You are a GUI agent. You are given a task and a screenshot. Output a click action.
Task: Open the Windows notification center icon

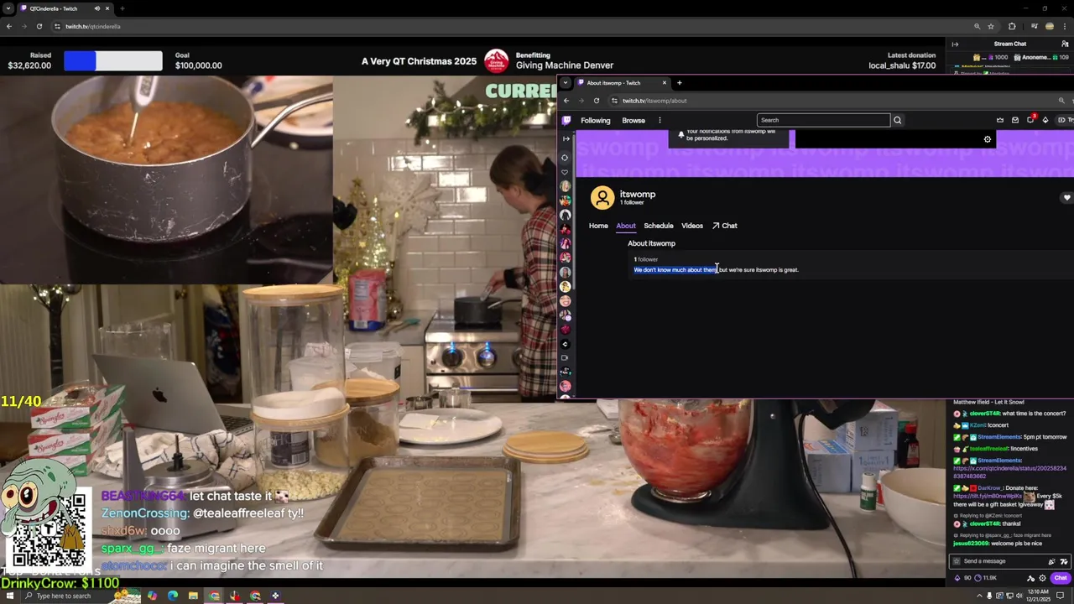pos(1061,596)
